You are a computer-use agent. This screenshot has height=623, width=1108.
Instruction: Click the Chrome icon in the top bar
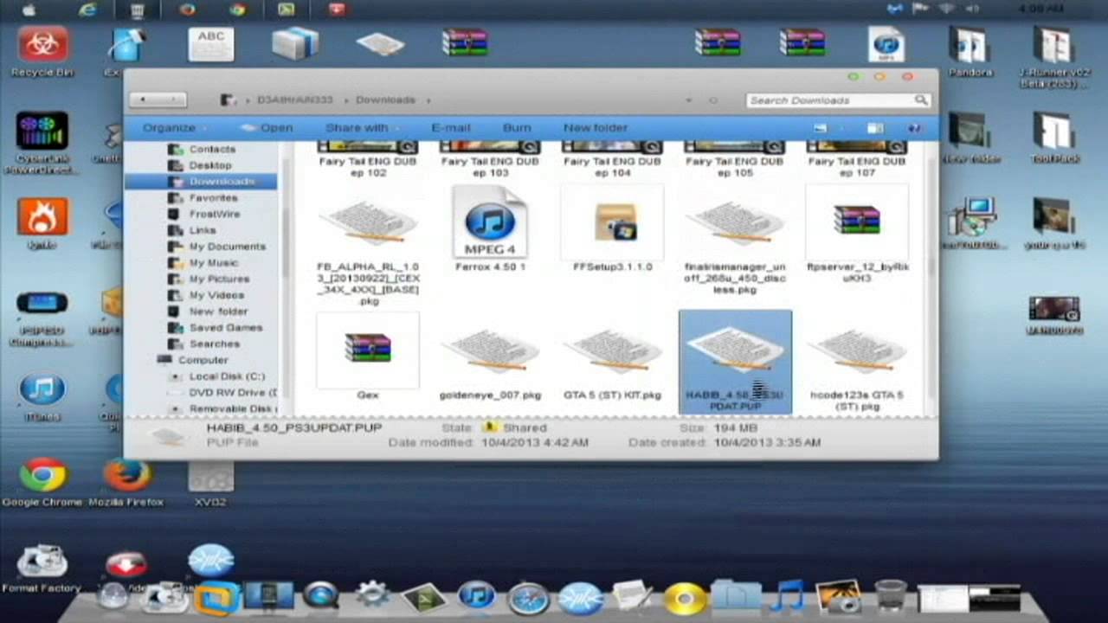[x=237, y=10]
